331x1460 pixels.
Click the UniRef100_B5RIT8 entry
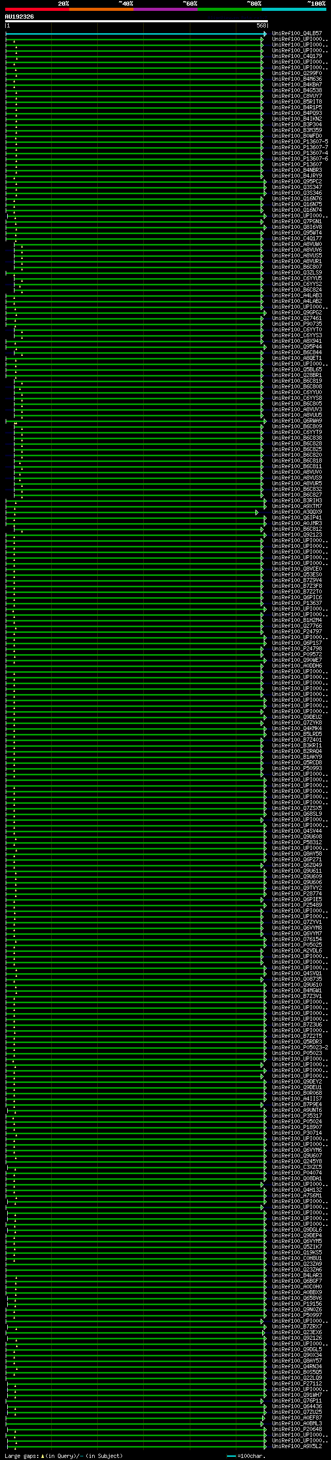click(297, 102)
